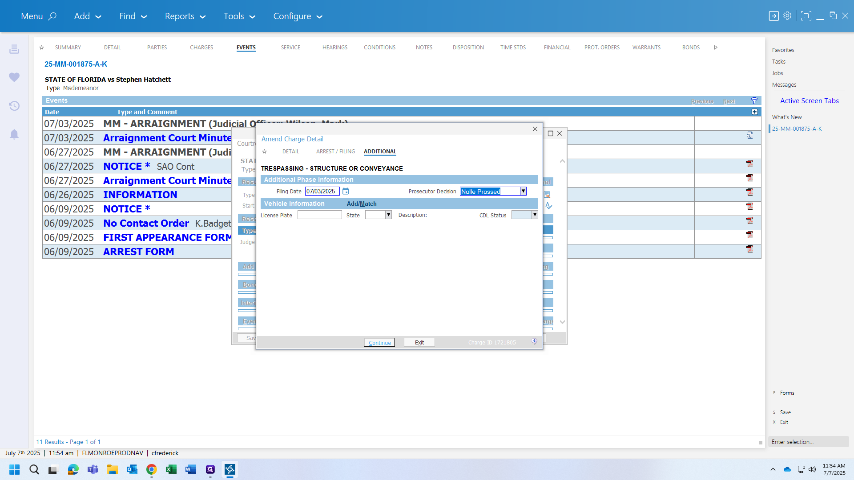Star the Amend Charge Detail dialog
The width and height of the screenshot is (854, 480).
(x=264, y=152)
